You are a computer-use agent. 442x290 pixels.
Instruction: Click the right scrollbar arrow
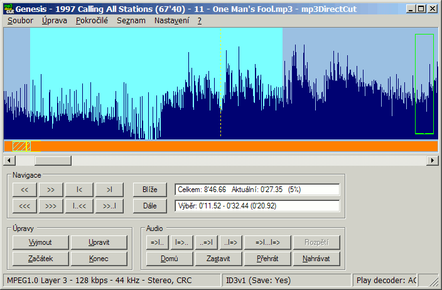coord(433,161)
